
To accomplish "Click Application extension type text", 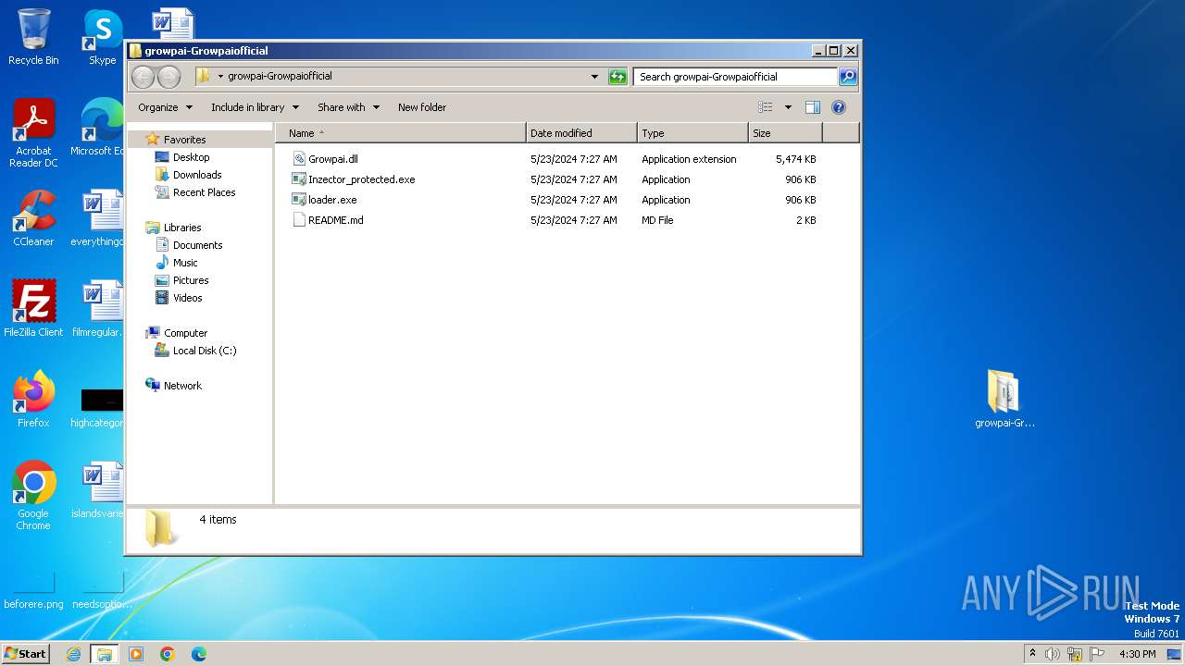I will point(689,159).
